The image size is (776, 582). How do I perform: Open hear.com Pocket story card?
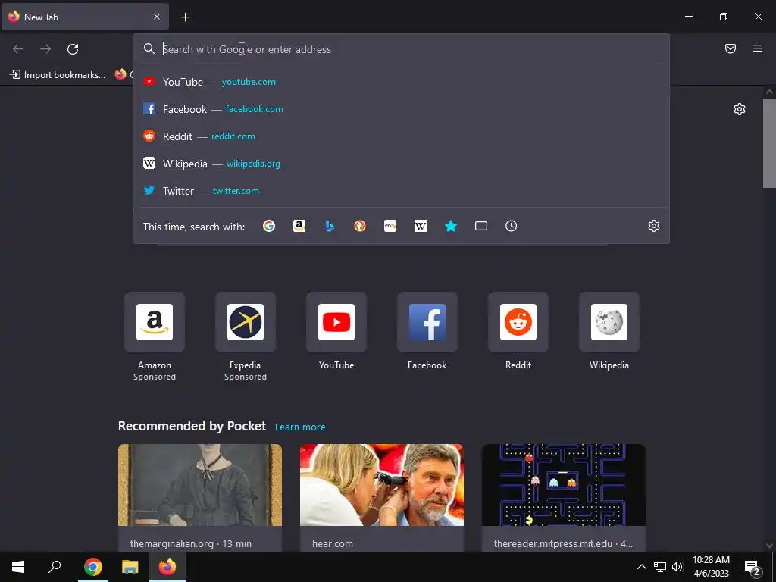coord(382,497)
